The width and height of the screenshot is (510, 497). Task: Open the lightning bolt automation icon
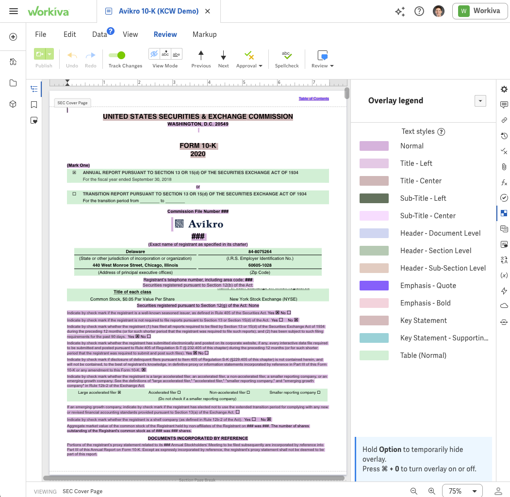point(504,291)
